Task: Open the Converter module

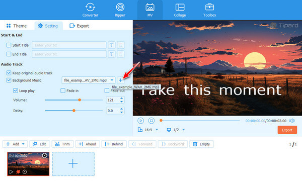Action: (x=90, y=10)
